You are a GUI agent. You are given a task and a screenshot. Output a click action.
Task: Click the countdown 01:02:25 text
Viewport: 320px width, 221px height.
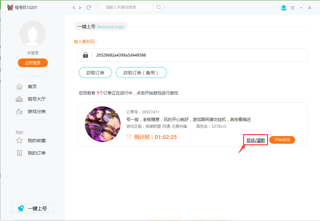[166, 137]
